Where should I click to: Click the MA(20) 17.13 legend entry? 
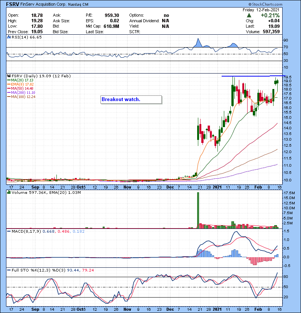click(20, 80)
